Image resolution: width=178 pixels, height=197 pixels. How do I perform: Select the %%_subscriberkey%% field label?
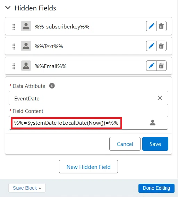(x=62, y=27)
